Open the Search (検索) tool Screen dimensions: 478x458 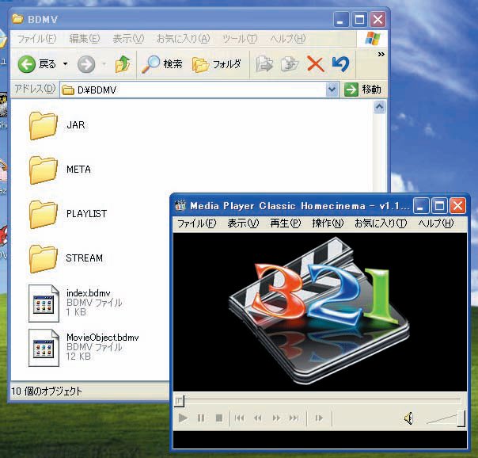coord(162,64)
